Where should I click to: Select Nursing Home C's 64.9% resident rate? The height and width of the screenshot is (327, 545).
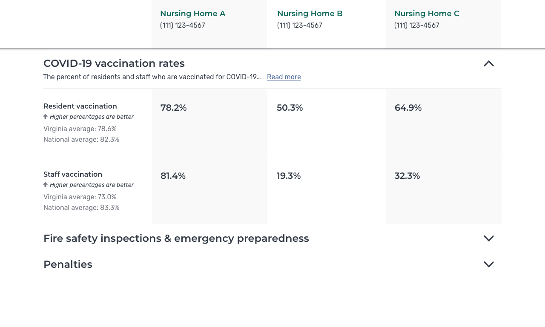(x=408, y=108)
